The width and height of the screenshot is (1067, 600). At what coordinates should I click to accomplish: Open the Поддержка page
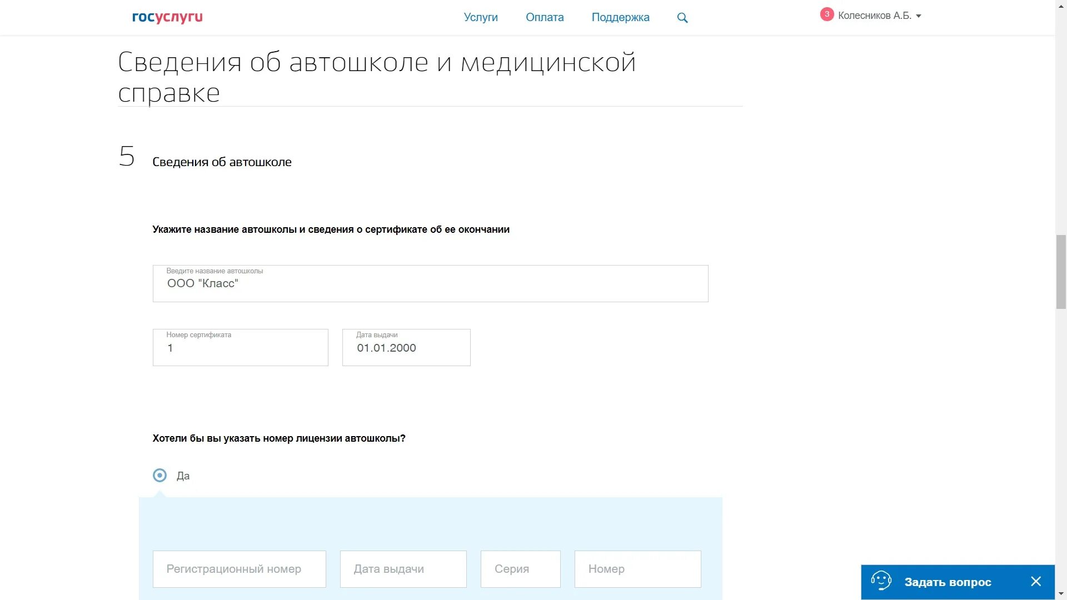(x=620, y=17)
